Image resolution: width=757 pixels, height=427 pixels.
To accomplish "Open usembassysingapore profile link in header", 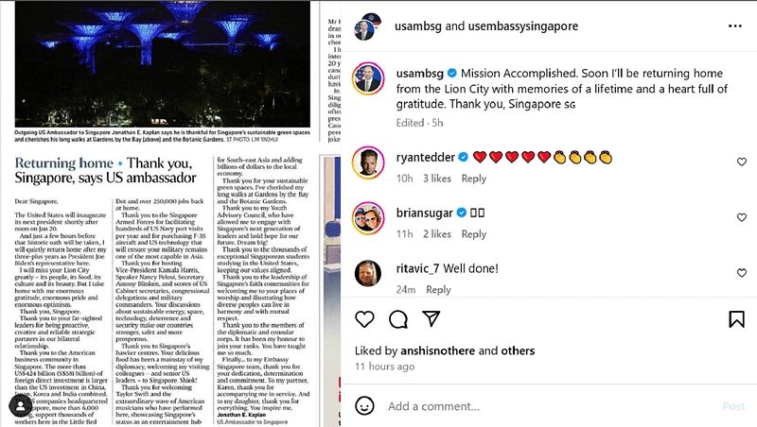I will pyautogui.click(x=523, y=26).
